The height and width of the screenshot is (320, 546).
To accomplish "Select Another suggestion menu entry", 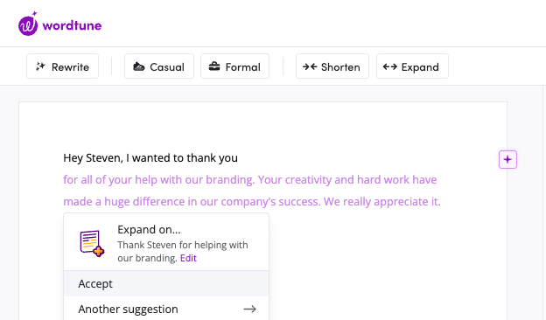I will point(166,309).
